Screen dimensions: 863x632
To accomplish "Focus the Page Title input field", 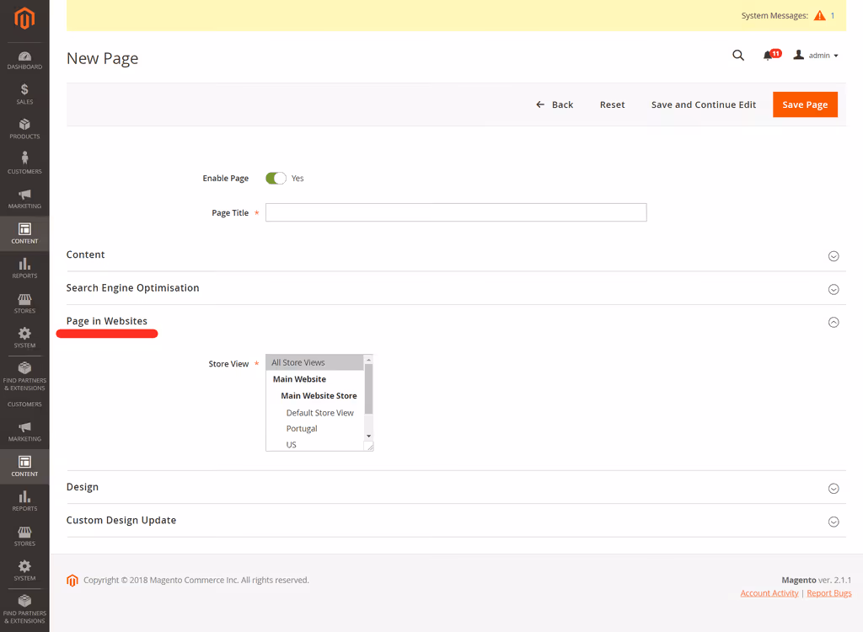I will click(456, 212).
